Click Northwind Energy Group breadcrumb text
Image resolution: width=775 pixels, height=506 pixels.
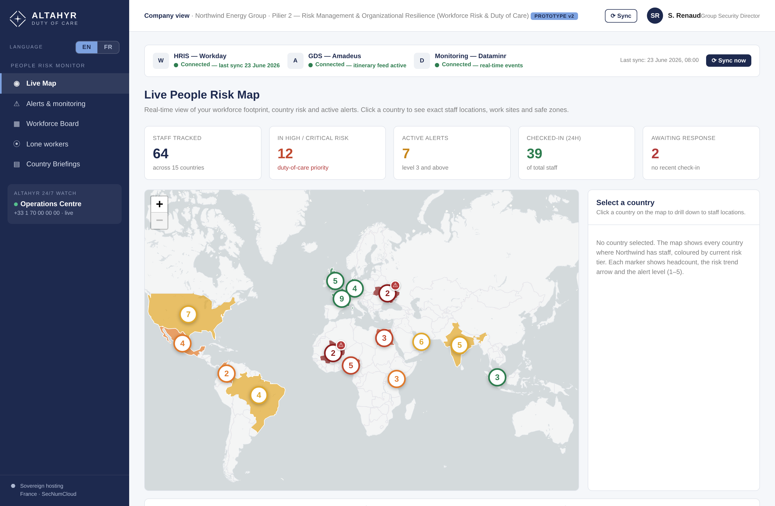pyautogui.click(x=231, y=16)
